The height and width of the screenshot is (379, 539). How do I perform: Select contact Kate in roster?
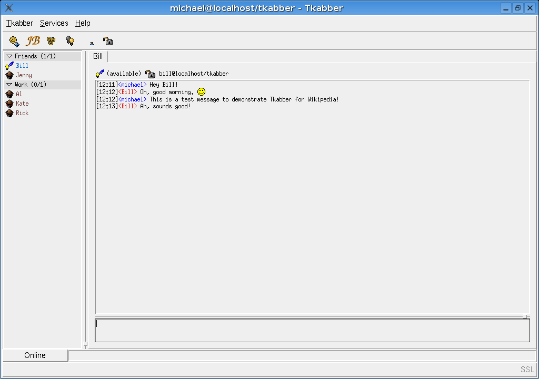pyautogui.click(x=22, y=104)
